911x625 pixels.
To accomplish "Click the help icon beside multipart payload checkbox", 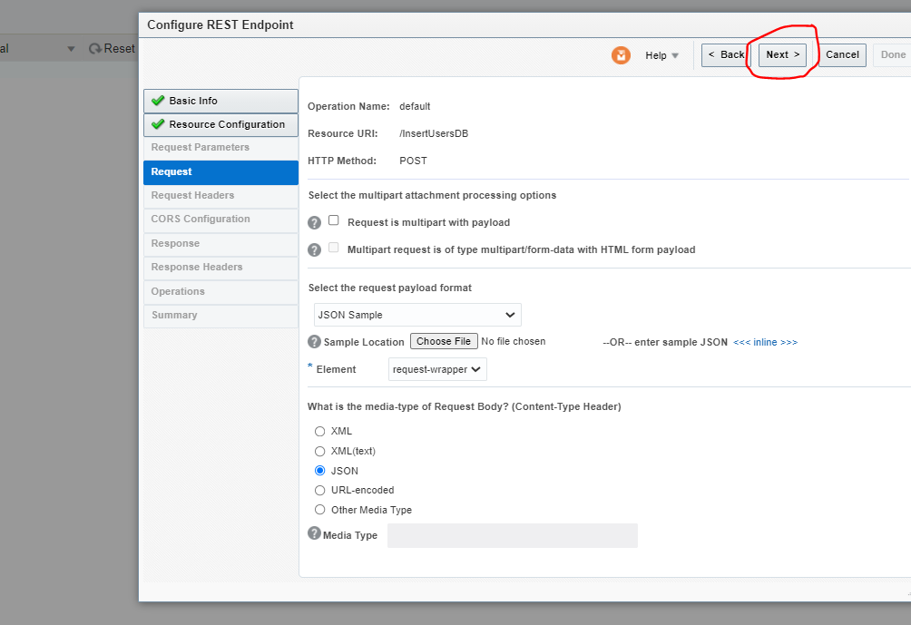I will (x=314, y=222).
